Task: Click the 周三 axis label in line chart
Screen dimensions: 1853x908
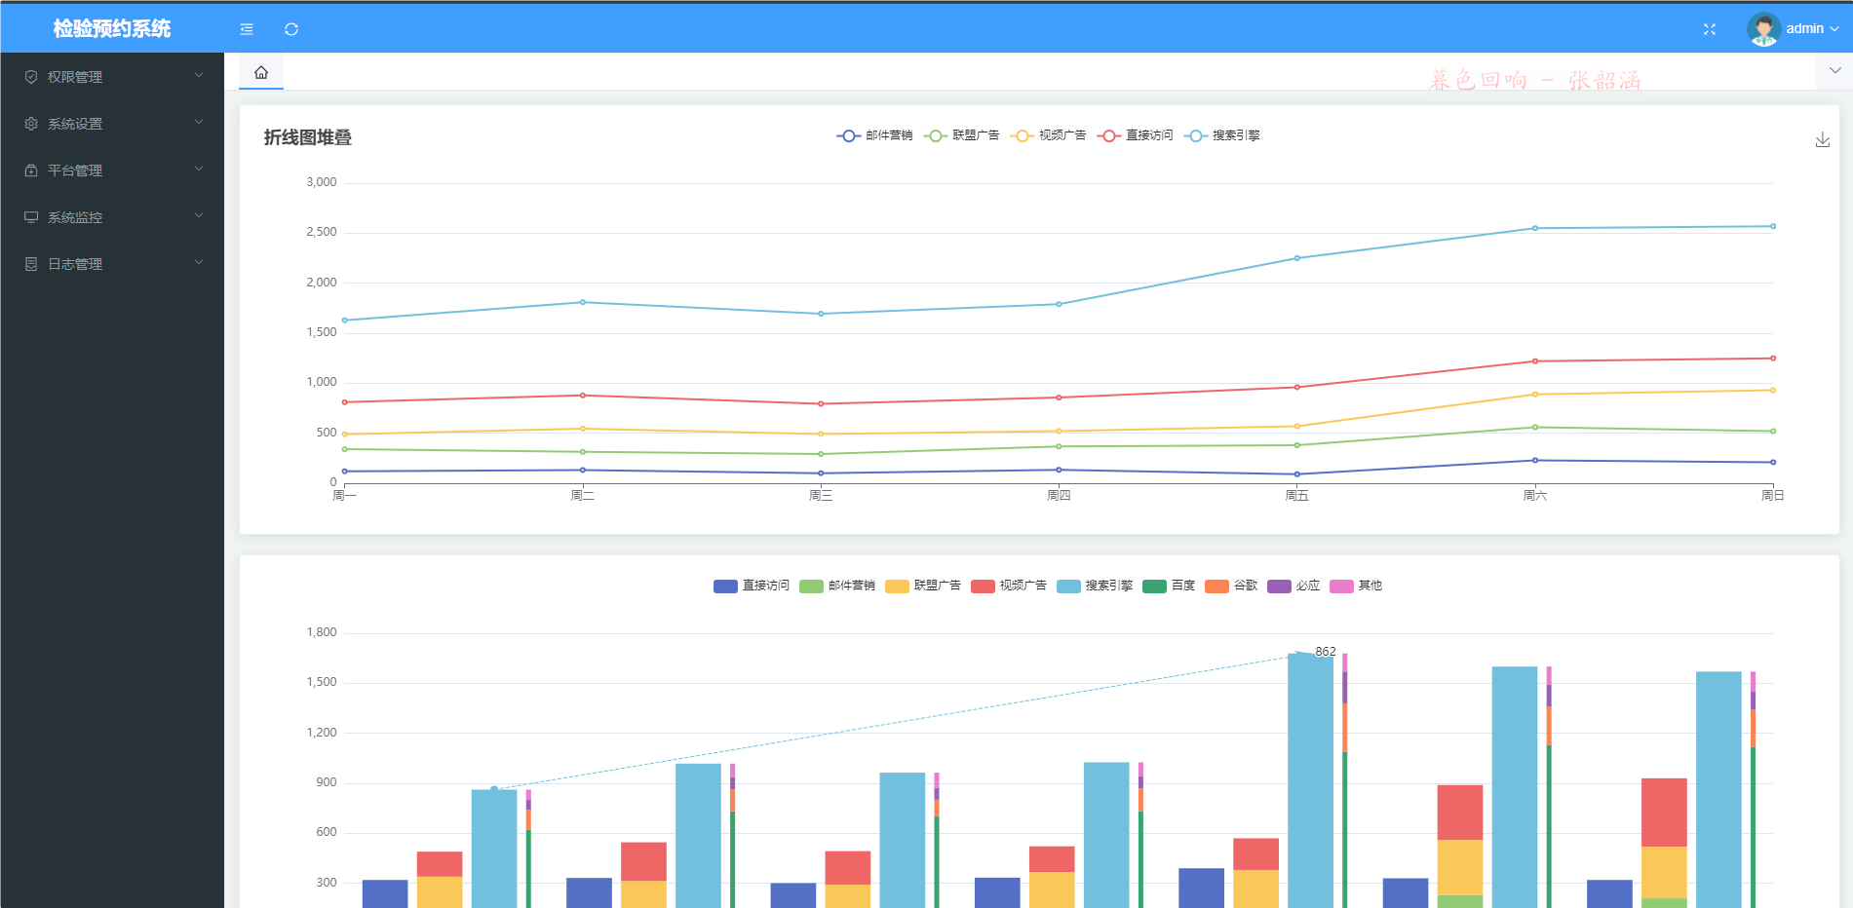Action: coord(821,496)
